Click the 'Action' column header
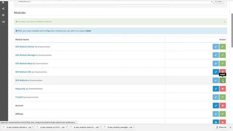Image resolution: width=233 pixels, height=131 pixels. point(222,40)
